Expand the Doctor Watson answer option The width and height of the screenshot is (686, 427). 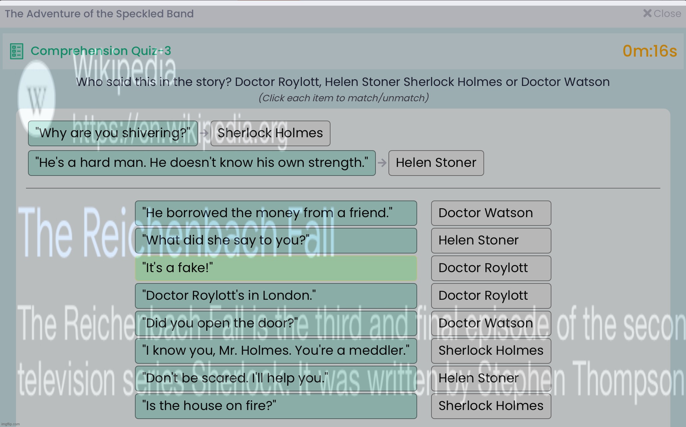pyautogui.click(x=491, y=213)
